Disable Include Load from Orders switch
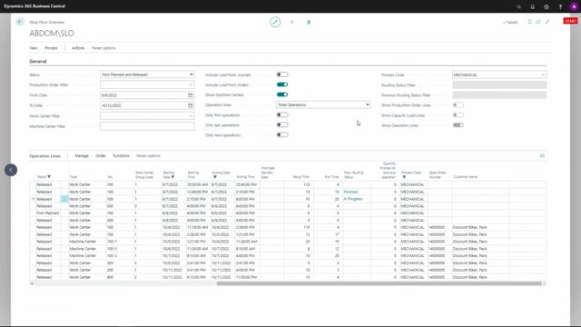Screen dimensions: 581x327 282,84
